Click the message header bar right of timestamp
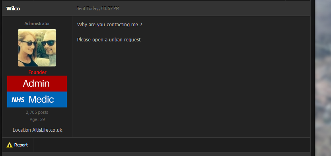This screenshot has height=156, width=331. 214,8
